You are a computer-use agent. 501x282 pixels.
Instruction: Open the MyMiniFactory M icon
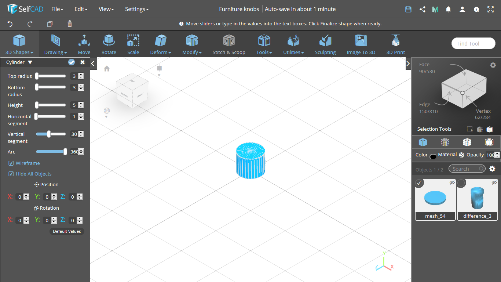435,10
